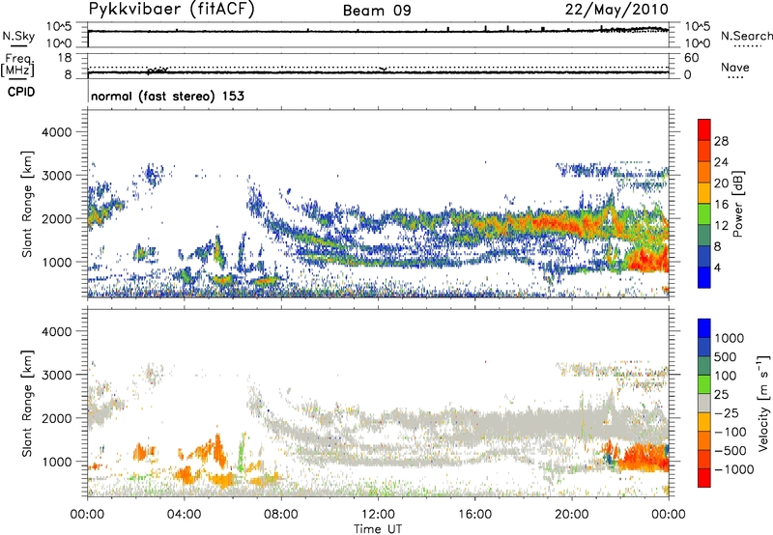Click the 4000 tick on power panel axis

point(57,132)
